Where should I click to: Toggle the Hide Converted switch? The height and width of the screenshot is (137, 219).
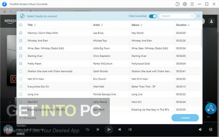tap(153, 16)
